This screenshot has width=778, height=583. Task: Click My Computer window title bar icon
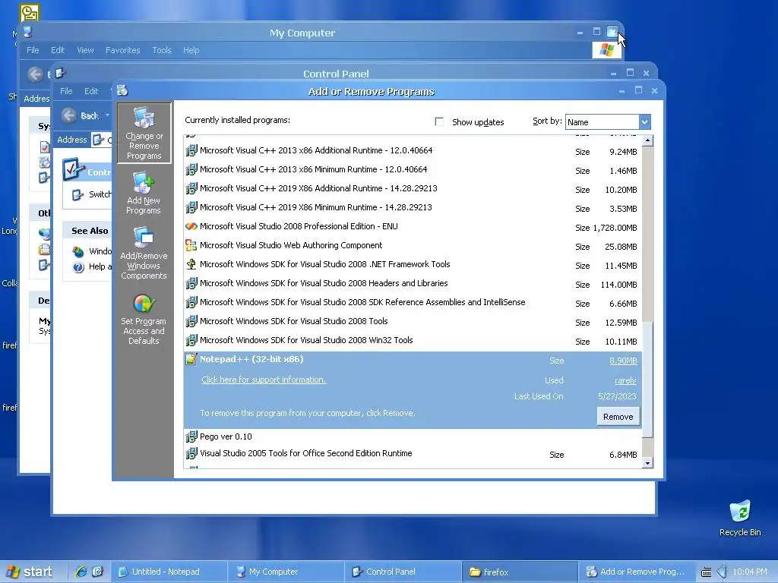28,32
